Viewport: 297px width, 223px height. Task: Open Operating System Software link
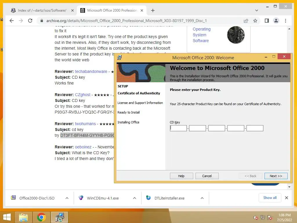coord(202,35)
